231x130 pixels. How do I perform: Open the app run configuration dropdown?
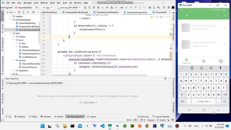click(48, 8)
